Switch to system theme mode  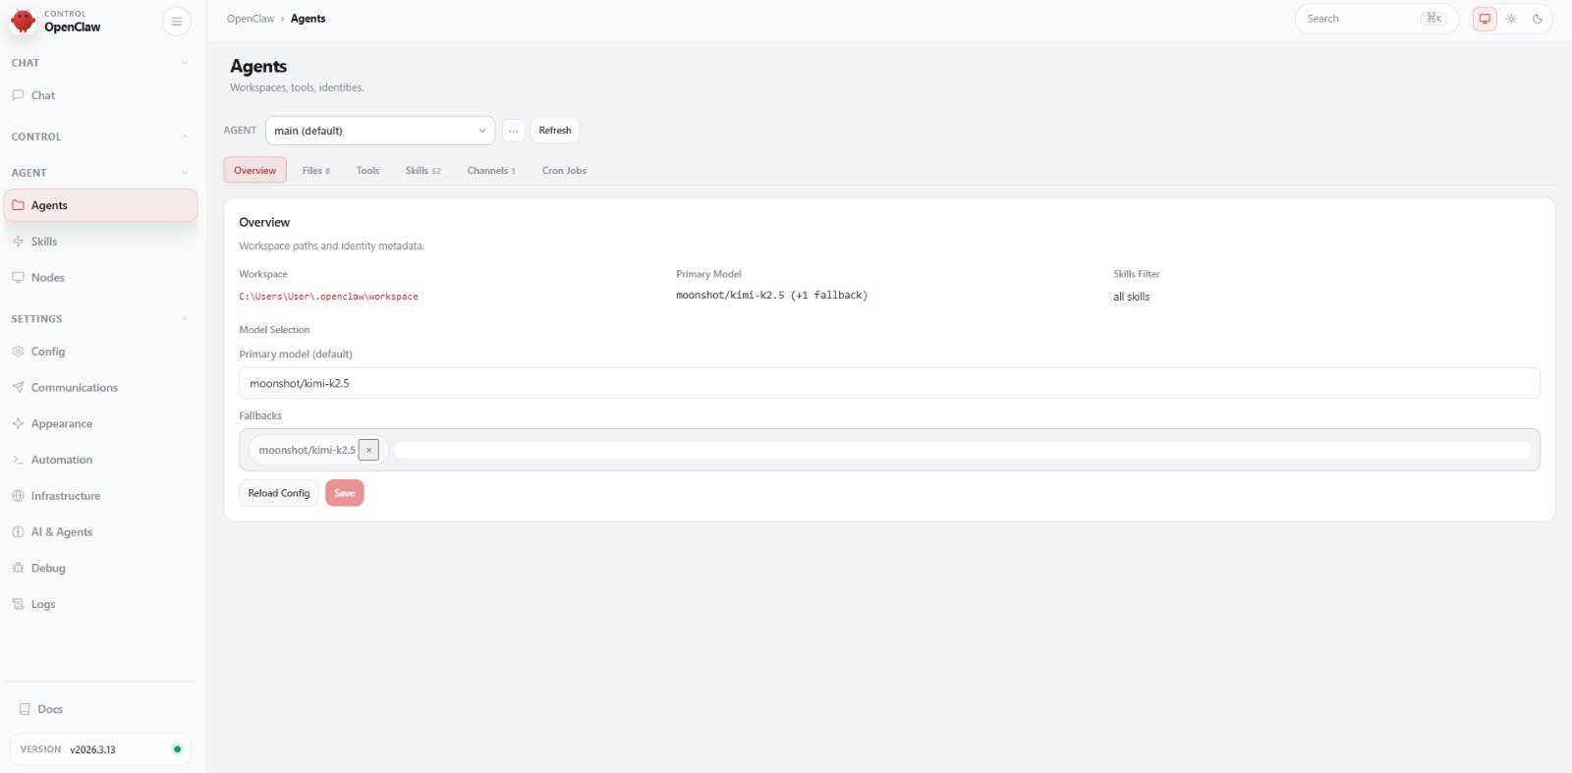tap(1485, 19)
